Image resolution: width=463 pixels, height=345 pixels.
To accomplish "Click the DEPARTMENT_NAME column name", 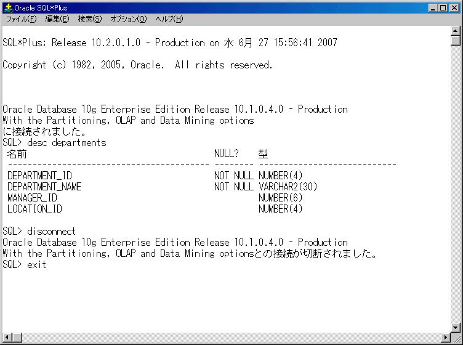I will click(44, 187).
